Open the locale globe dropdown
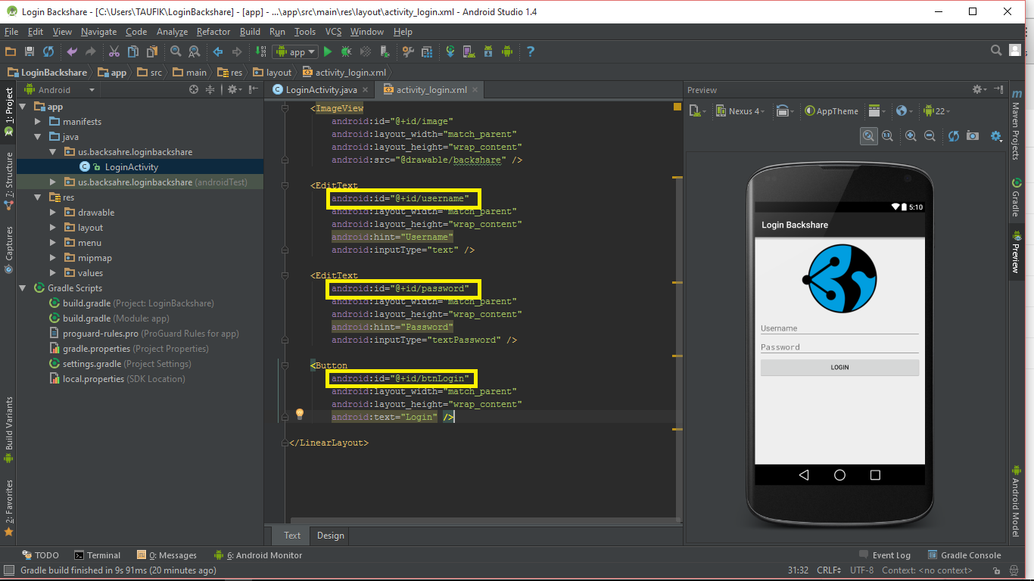1034x581 pixels. coord(904,111)
